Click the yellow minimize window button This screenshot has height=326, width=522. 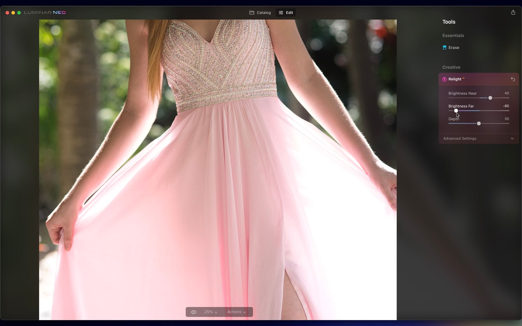[x=13, y=13]
